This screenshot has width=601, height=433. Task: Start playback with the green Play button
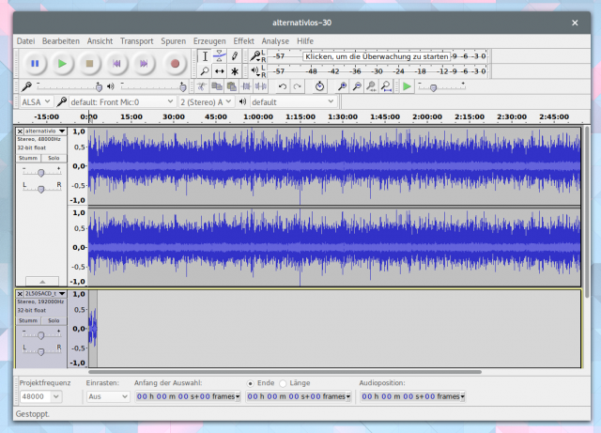(x=62, y=63)
